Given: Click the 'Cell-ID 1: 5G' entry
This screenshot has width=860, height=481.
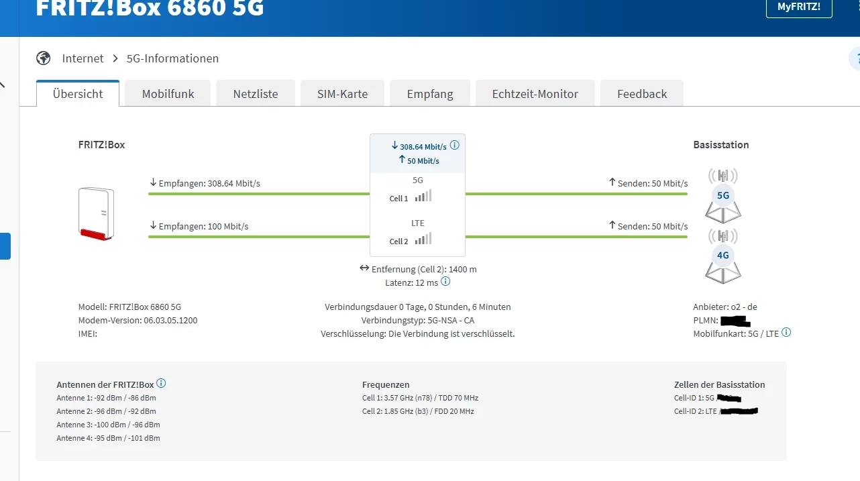Looking at the screenshot, I should coord(708,398).
